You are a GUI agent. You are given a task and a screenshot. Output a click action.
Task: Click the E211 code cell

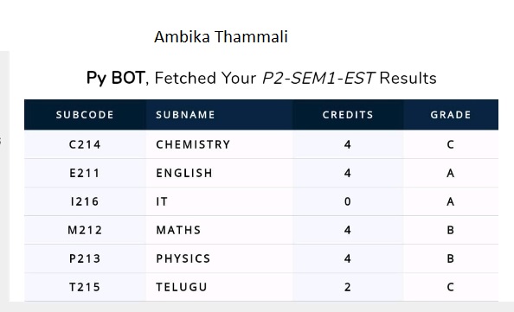pos(85,173)
